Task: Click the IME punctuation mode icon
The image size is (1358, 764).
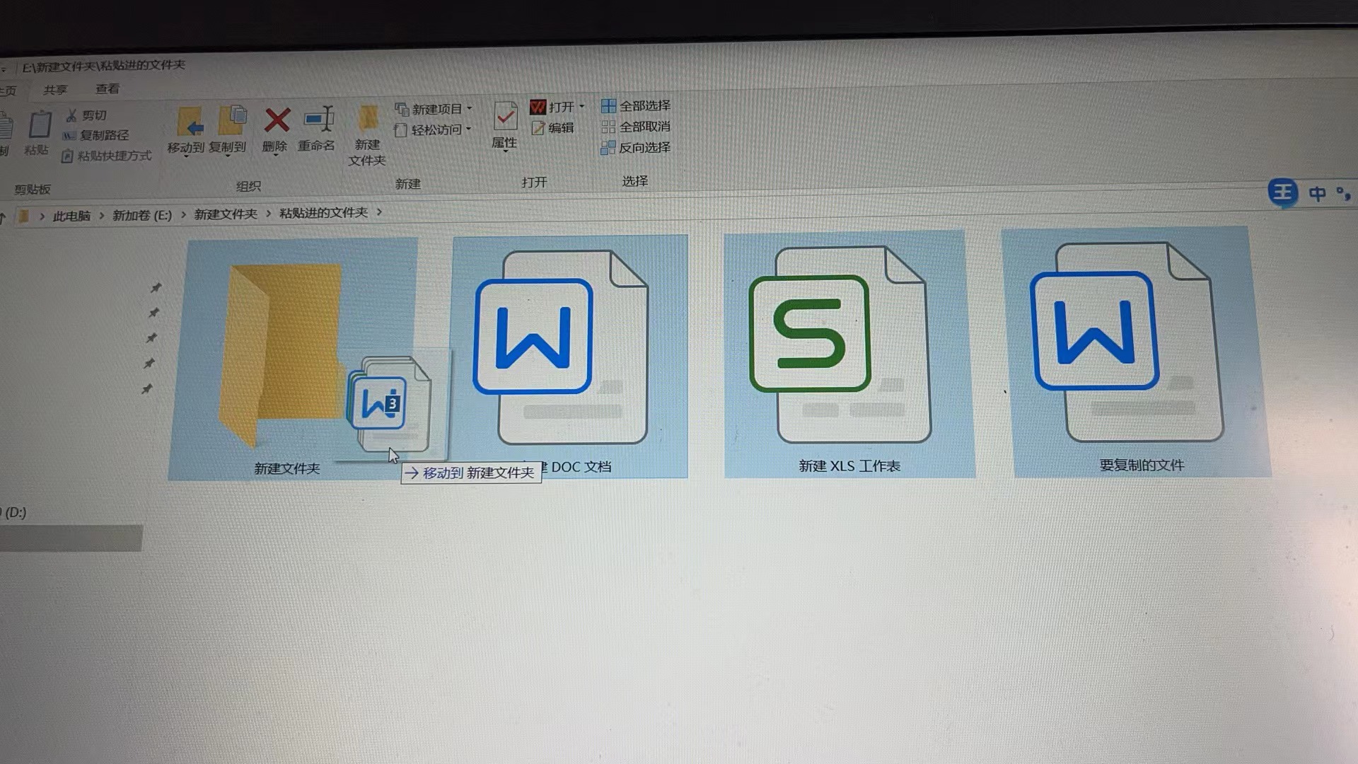Action: (x=1343, y=193)
